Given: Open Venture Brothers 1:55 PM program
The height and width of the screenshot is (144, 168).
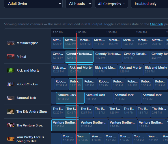Looking at the screenshot, I should [x=152, y=125].
